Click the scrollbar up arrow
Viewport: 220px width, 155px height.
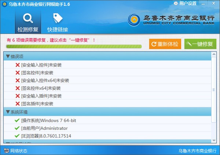214,54
